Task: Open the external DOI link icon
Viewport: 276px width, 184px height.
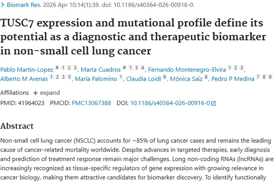Action: coord(213,103)
